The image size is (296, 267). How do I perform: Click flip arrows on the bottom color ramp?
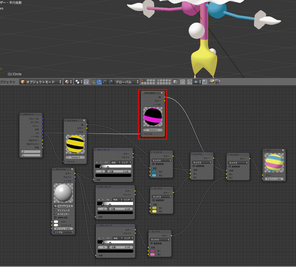point(108,238)
